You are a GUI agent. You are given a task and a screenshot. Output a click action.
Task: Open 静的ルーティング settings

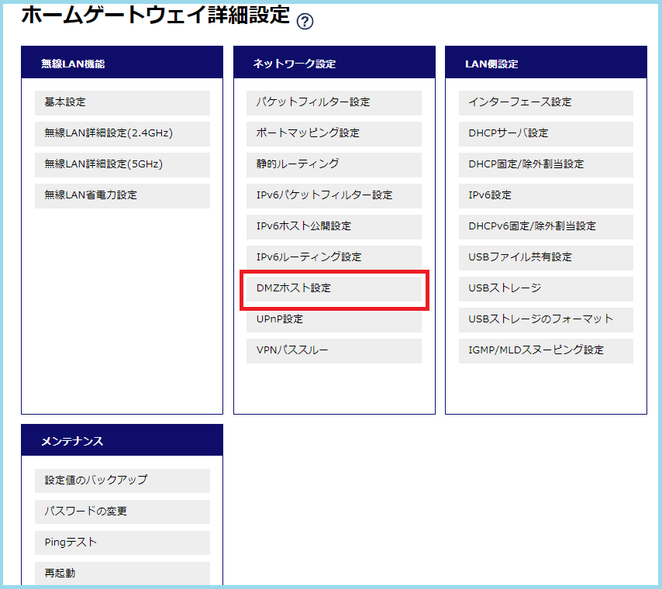click(334, 164)
